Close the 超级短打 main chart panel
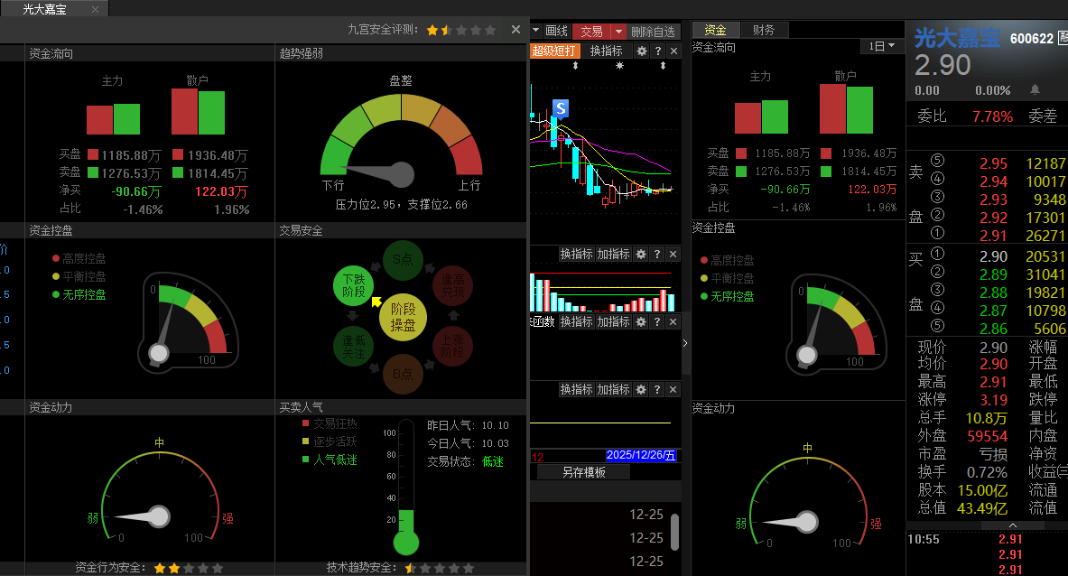 tap(673, 51)
